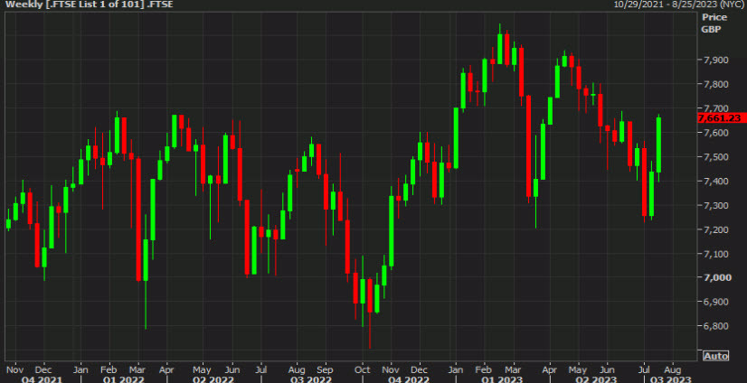The height and width of the screenshot is (383, 747).
Task: Click the 7,800 price axis label
Action: (715, 84)
